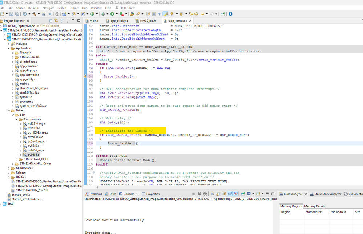Expand the DCMI_CaptureMode project node
Viewport: 363px width, 234px height.
pyautogui.click(x=2, y=26)
